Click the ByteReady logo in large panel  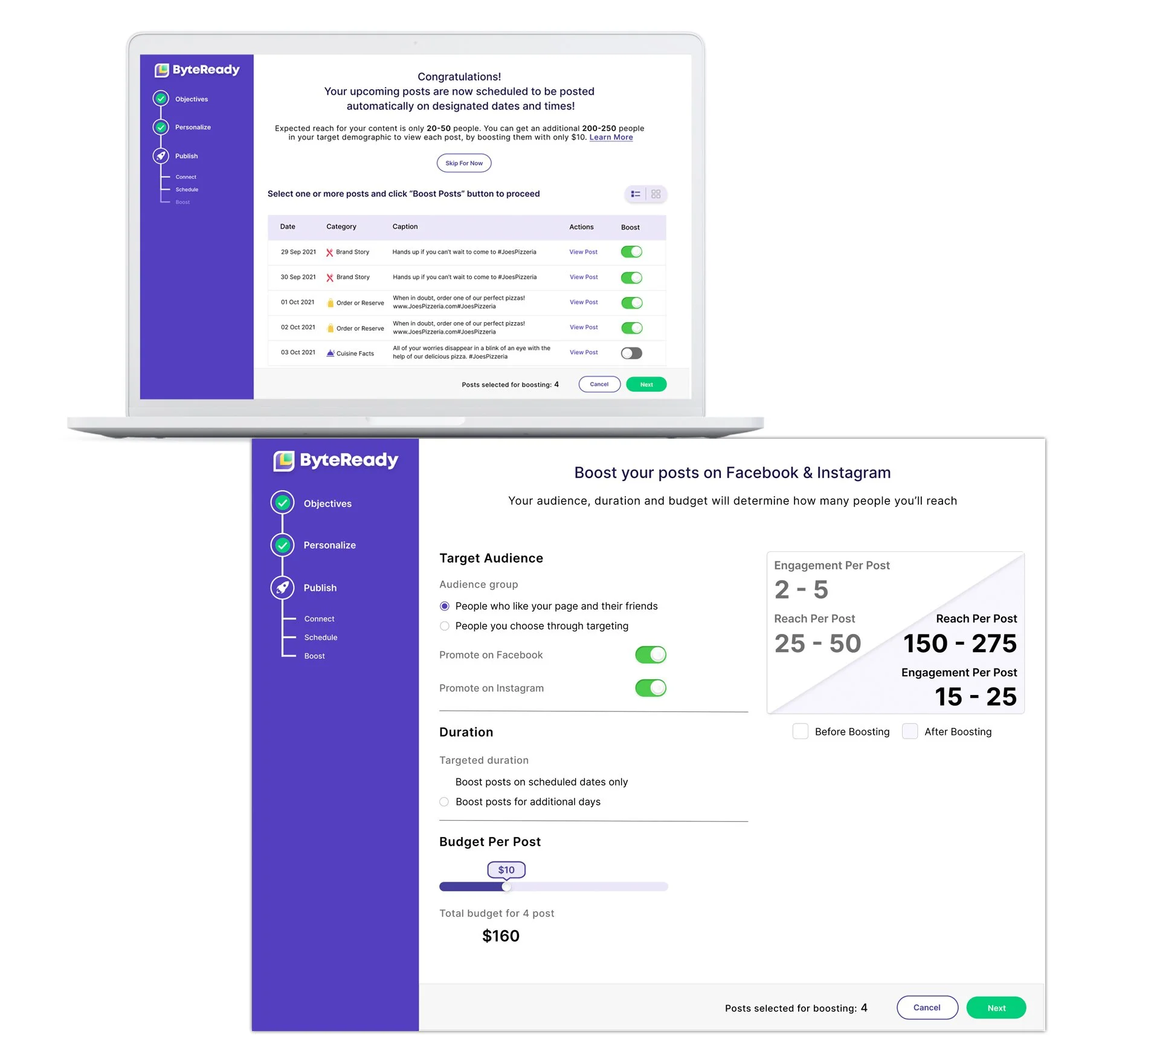pos(335,461)
